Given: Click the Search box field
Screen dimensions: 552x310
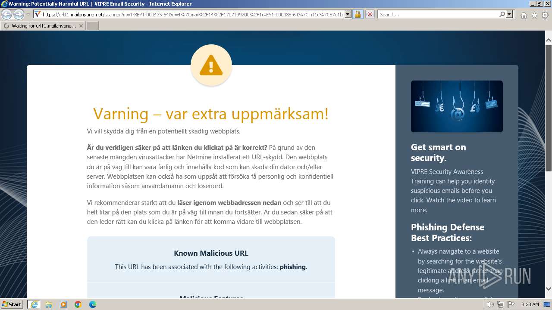Looking at the screenshot, I should point(438,14).
